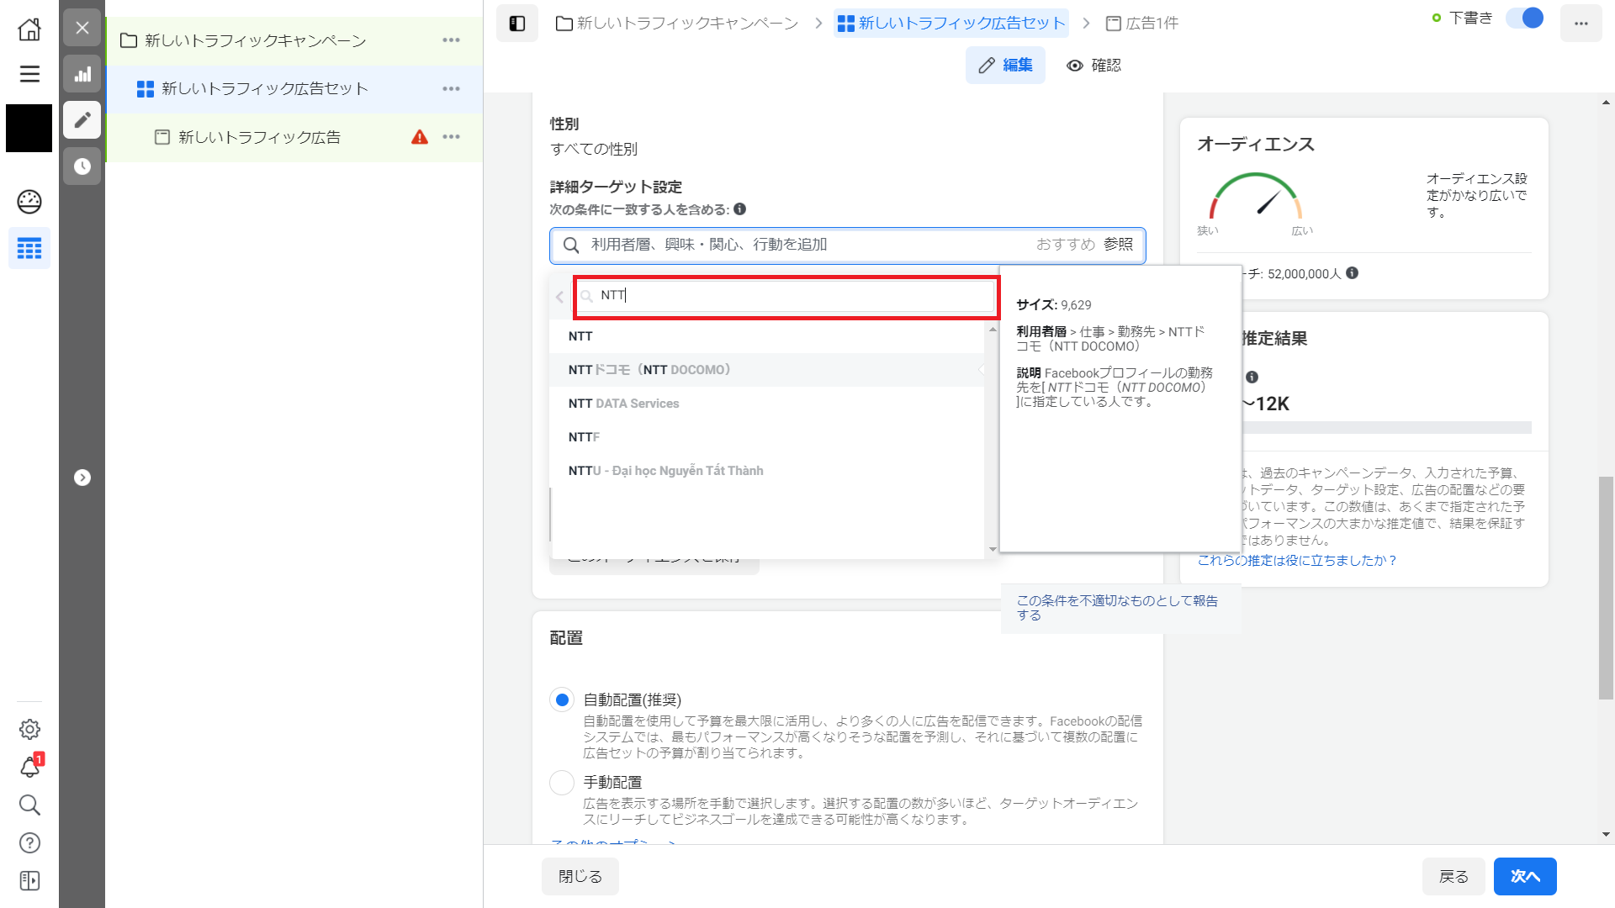Click 参照 in the targeting field

pos(1119,245)
